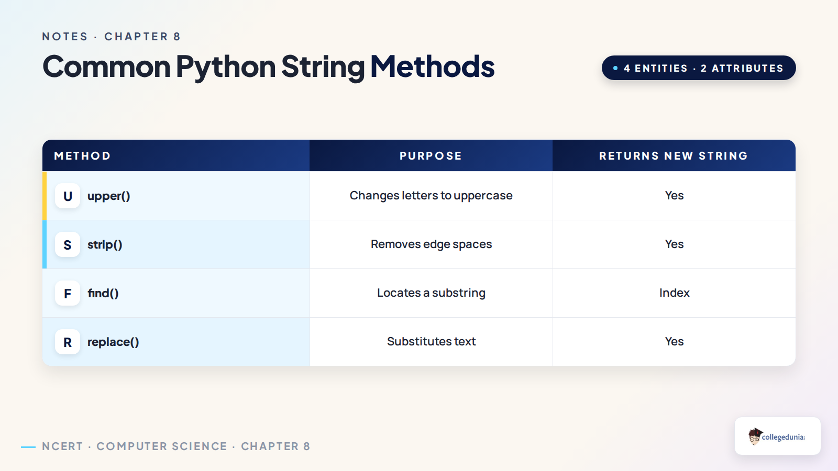This screenshot has width=838, height=471.
Task: Click the 'Yes' value in replace() row
Action: click(674, 341)
